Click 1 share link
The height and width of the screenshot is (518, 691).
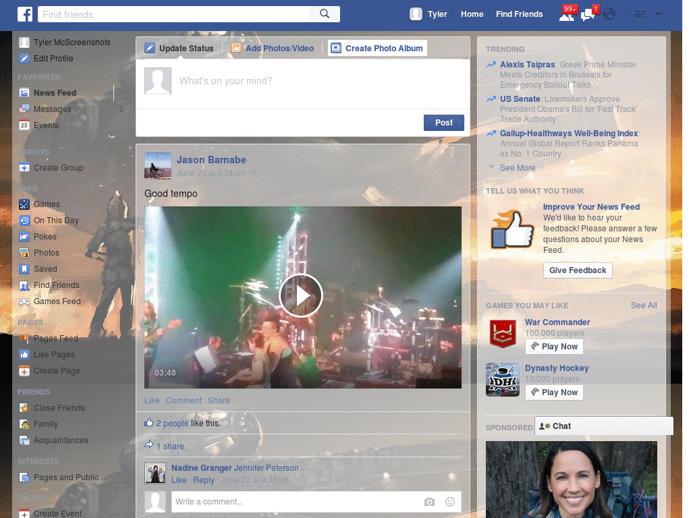[x=170, y=447]
